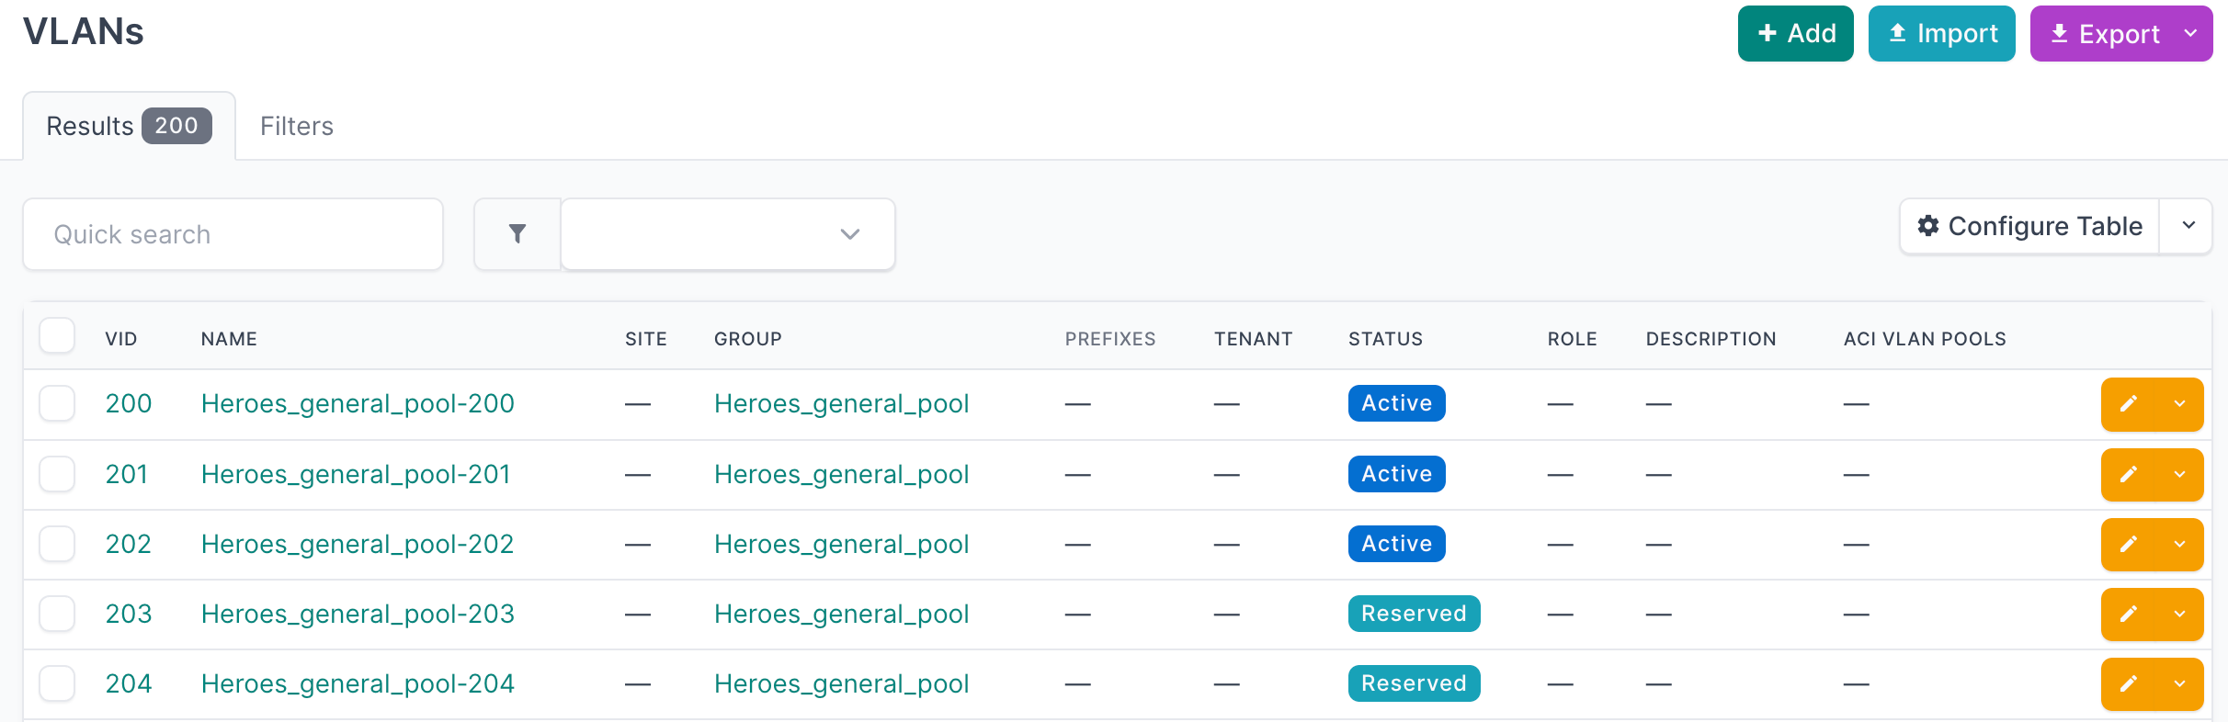Viewport: 2228px width, 722px height.
Task: Open Heroes_general_pool-203 VLAN name link
Action: point(358,615)
